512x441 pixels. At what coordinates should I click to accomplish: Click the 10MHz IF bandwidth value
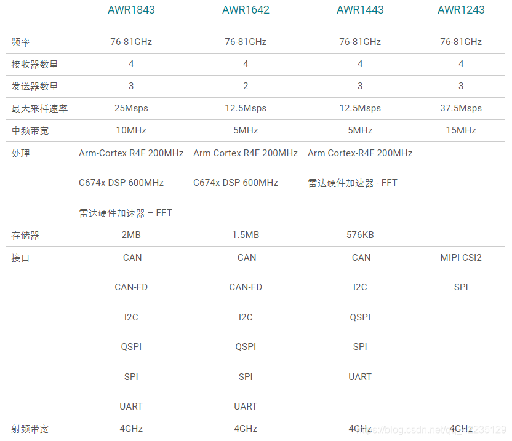tap(131, 130)
